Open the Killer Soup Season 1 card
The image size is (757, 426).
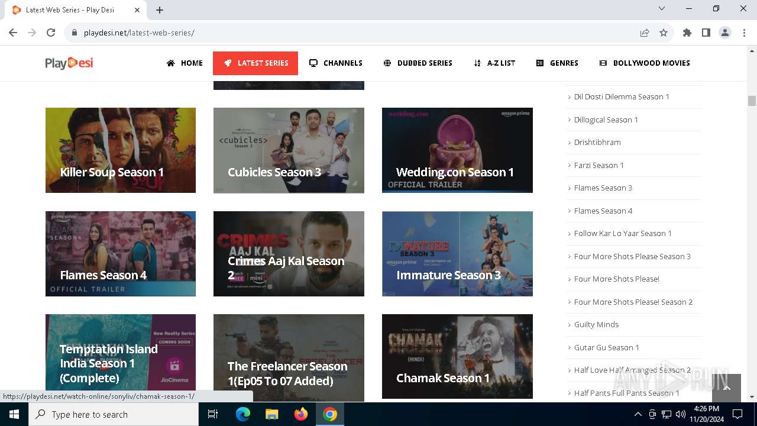click(x=121, y=150)
